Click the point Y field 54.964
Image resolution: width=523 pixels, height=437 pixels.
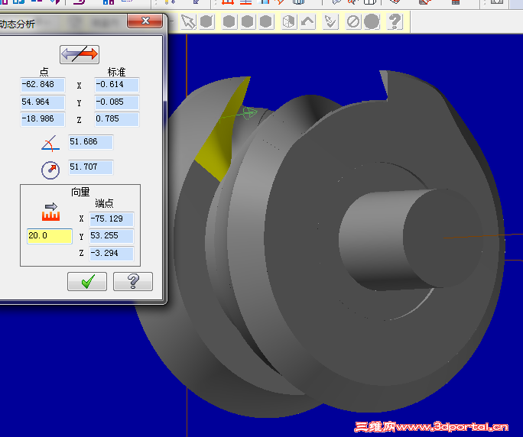(x=43, y=102)
